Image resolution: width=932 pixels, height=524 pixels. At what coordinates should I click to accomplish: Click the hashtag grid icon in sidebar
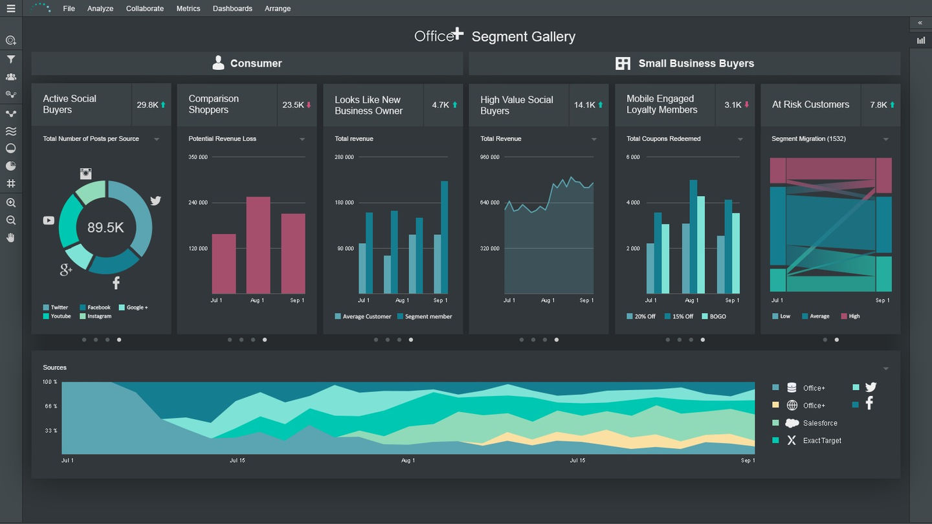pos(11,184)
